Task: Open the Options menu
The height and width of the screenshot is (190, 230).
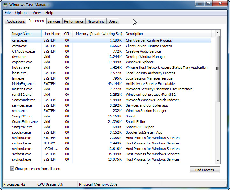Action: click(x=22, y=13)
